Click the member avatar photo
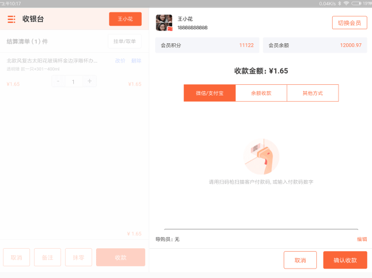This screenshot has width=372, height=278. coord(164,23)
